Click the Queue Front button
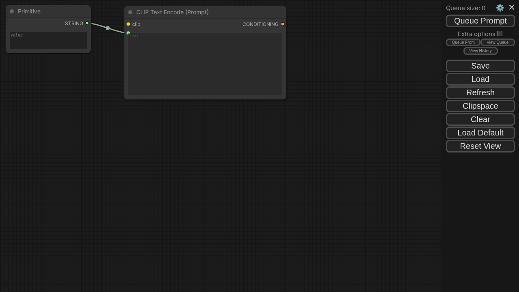The height and width of the screenshot is (292, 519). tap(463, 43)
